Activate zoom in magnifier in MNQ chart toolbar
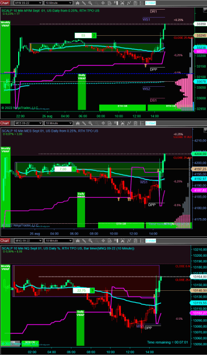The image size is (207, 355). pyautogui.click(x=90, y=240)
